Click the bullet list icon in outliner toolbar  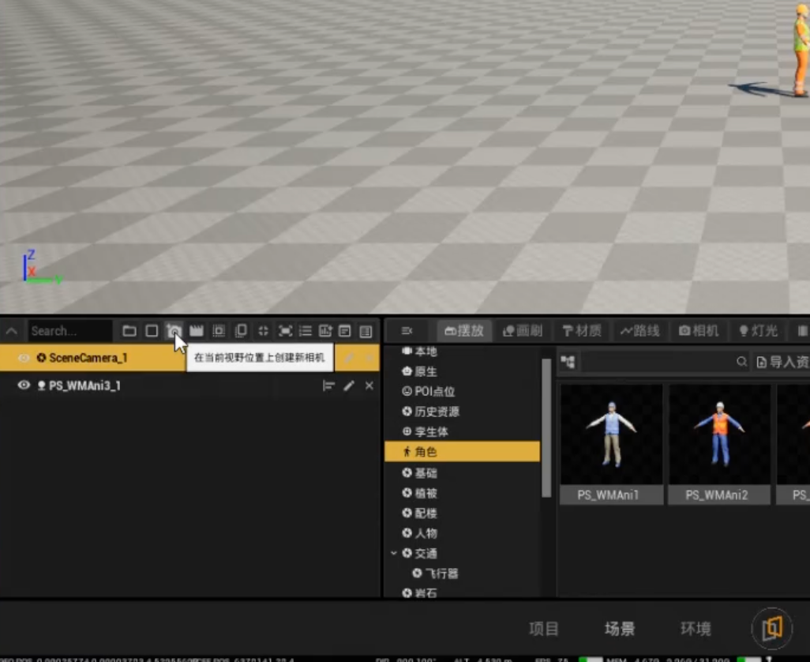[306, 331]
